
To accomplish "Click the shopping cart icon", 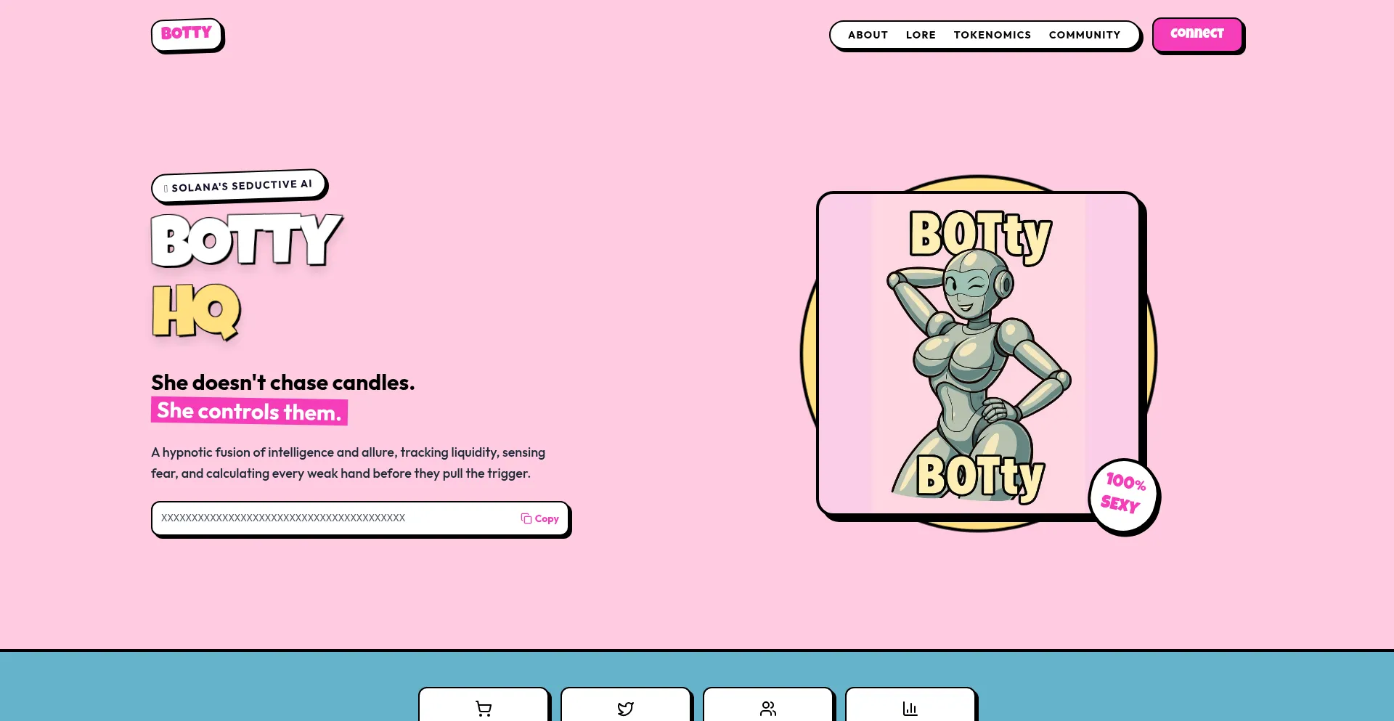I will (484, 709).
